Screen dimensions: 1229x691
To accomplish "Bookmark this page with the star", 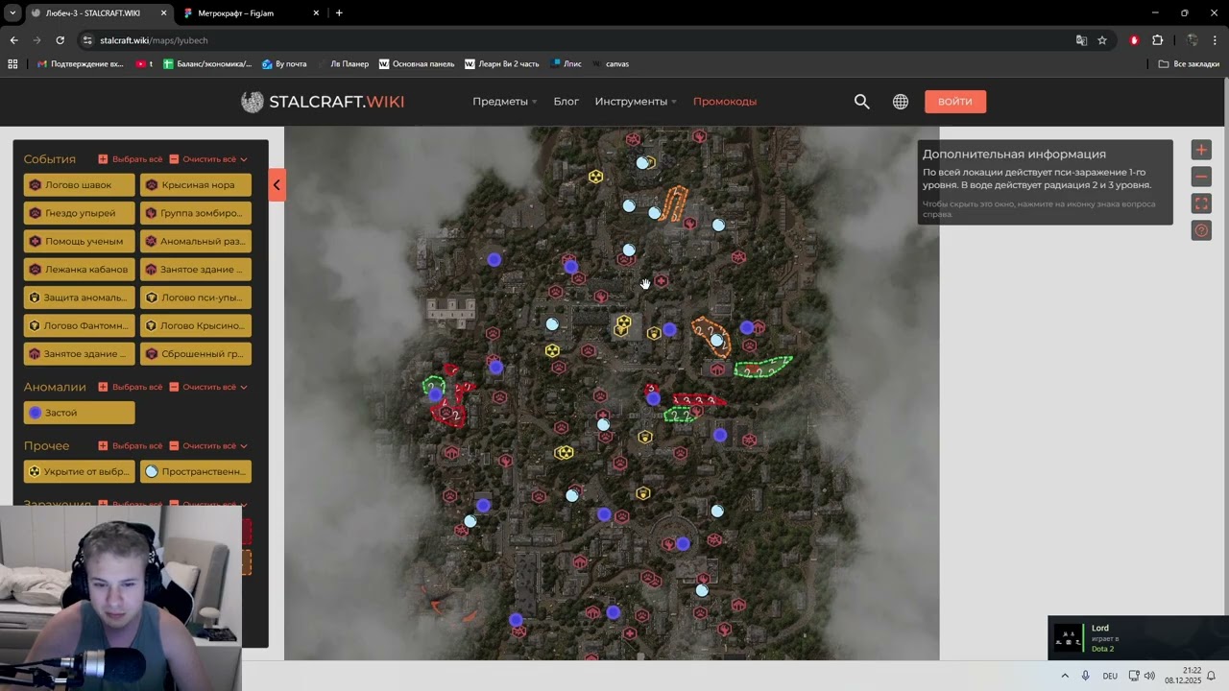I will click(1102, 40).
